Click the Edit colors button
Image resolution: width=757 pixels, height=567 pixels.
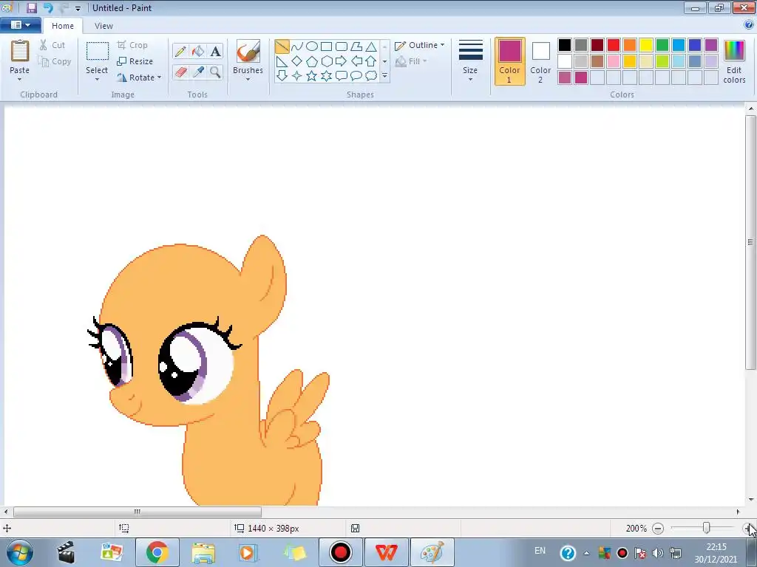734,61
